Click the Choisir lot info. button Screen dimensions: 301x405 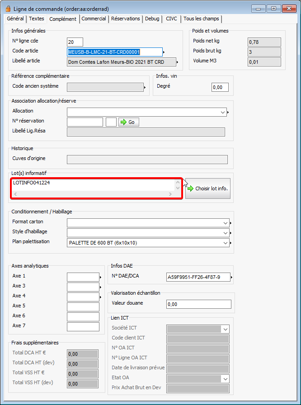coord(208,188)
